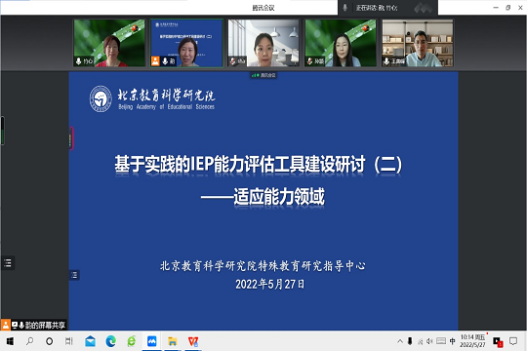Open Cortana from the taskbar
The width and height of the screenshot is (527, 351).
click(50, 341)
